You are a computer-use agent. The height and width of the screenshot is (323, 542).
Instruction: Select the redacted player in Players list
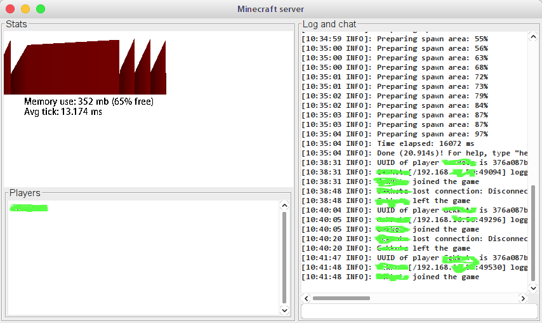(x=29, y=208)
